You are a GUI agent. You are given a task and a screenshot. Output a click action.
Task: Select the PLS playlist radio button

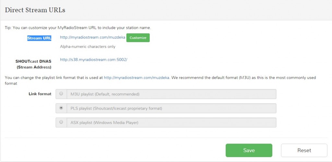(61, 108)
